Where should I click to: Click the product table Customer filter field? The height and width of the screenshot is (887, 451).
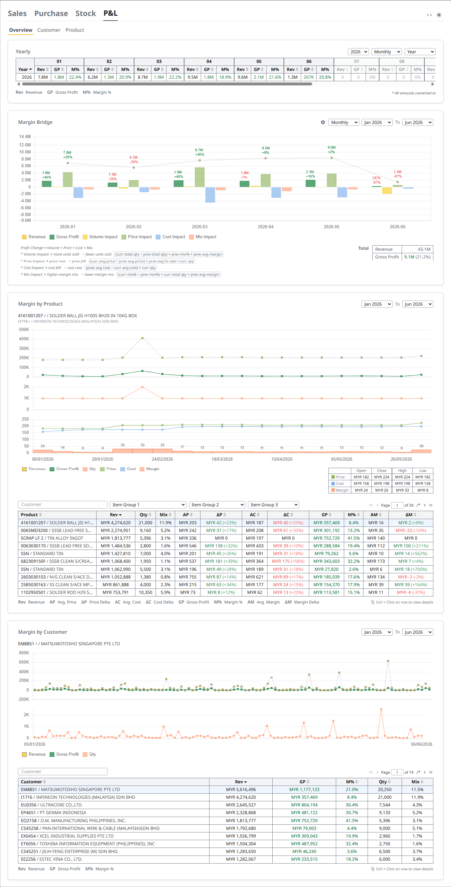(63, 504)
